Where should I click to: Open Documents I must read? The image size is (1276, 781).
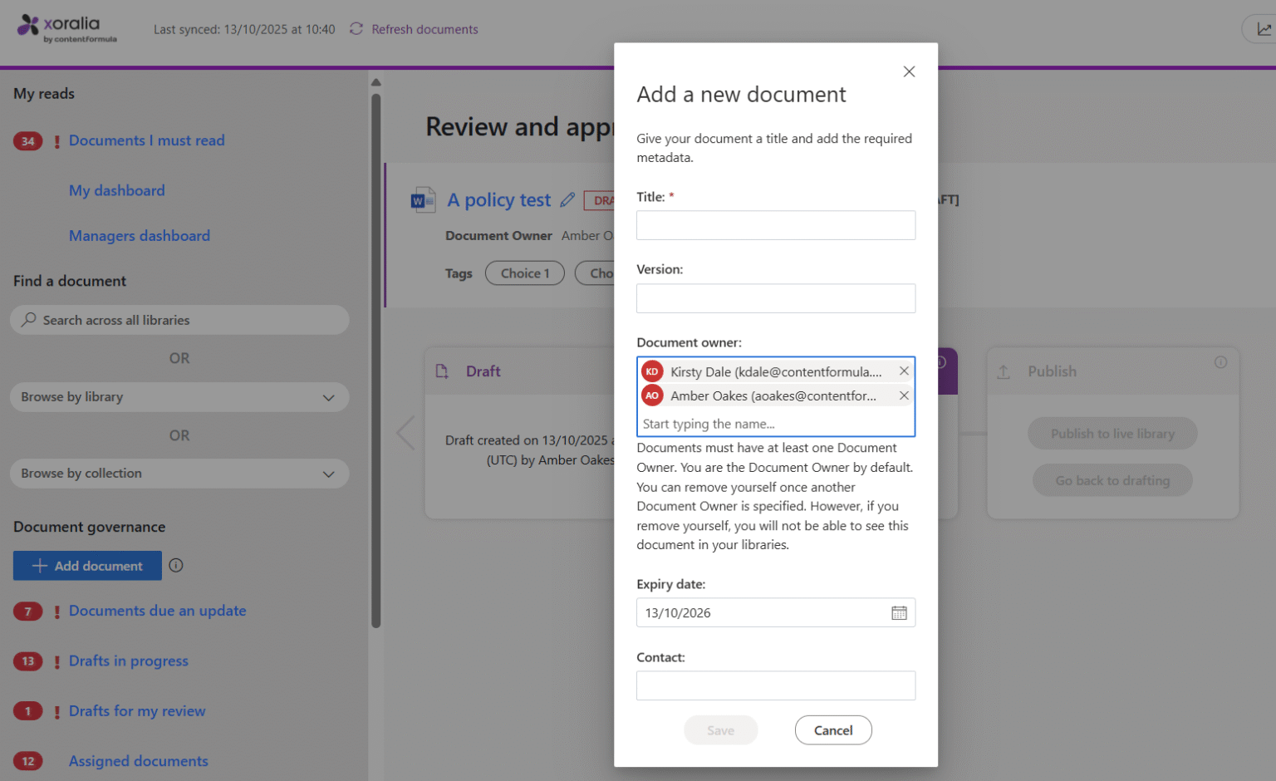[x=146, y=140]
